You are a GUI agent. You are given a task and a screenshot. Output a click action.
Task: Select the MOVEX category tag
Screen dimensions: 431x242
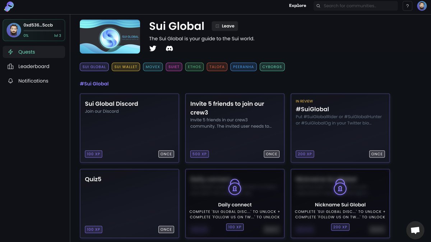[x=153, y=67]
